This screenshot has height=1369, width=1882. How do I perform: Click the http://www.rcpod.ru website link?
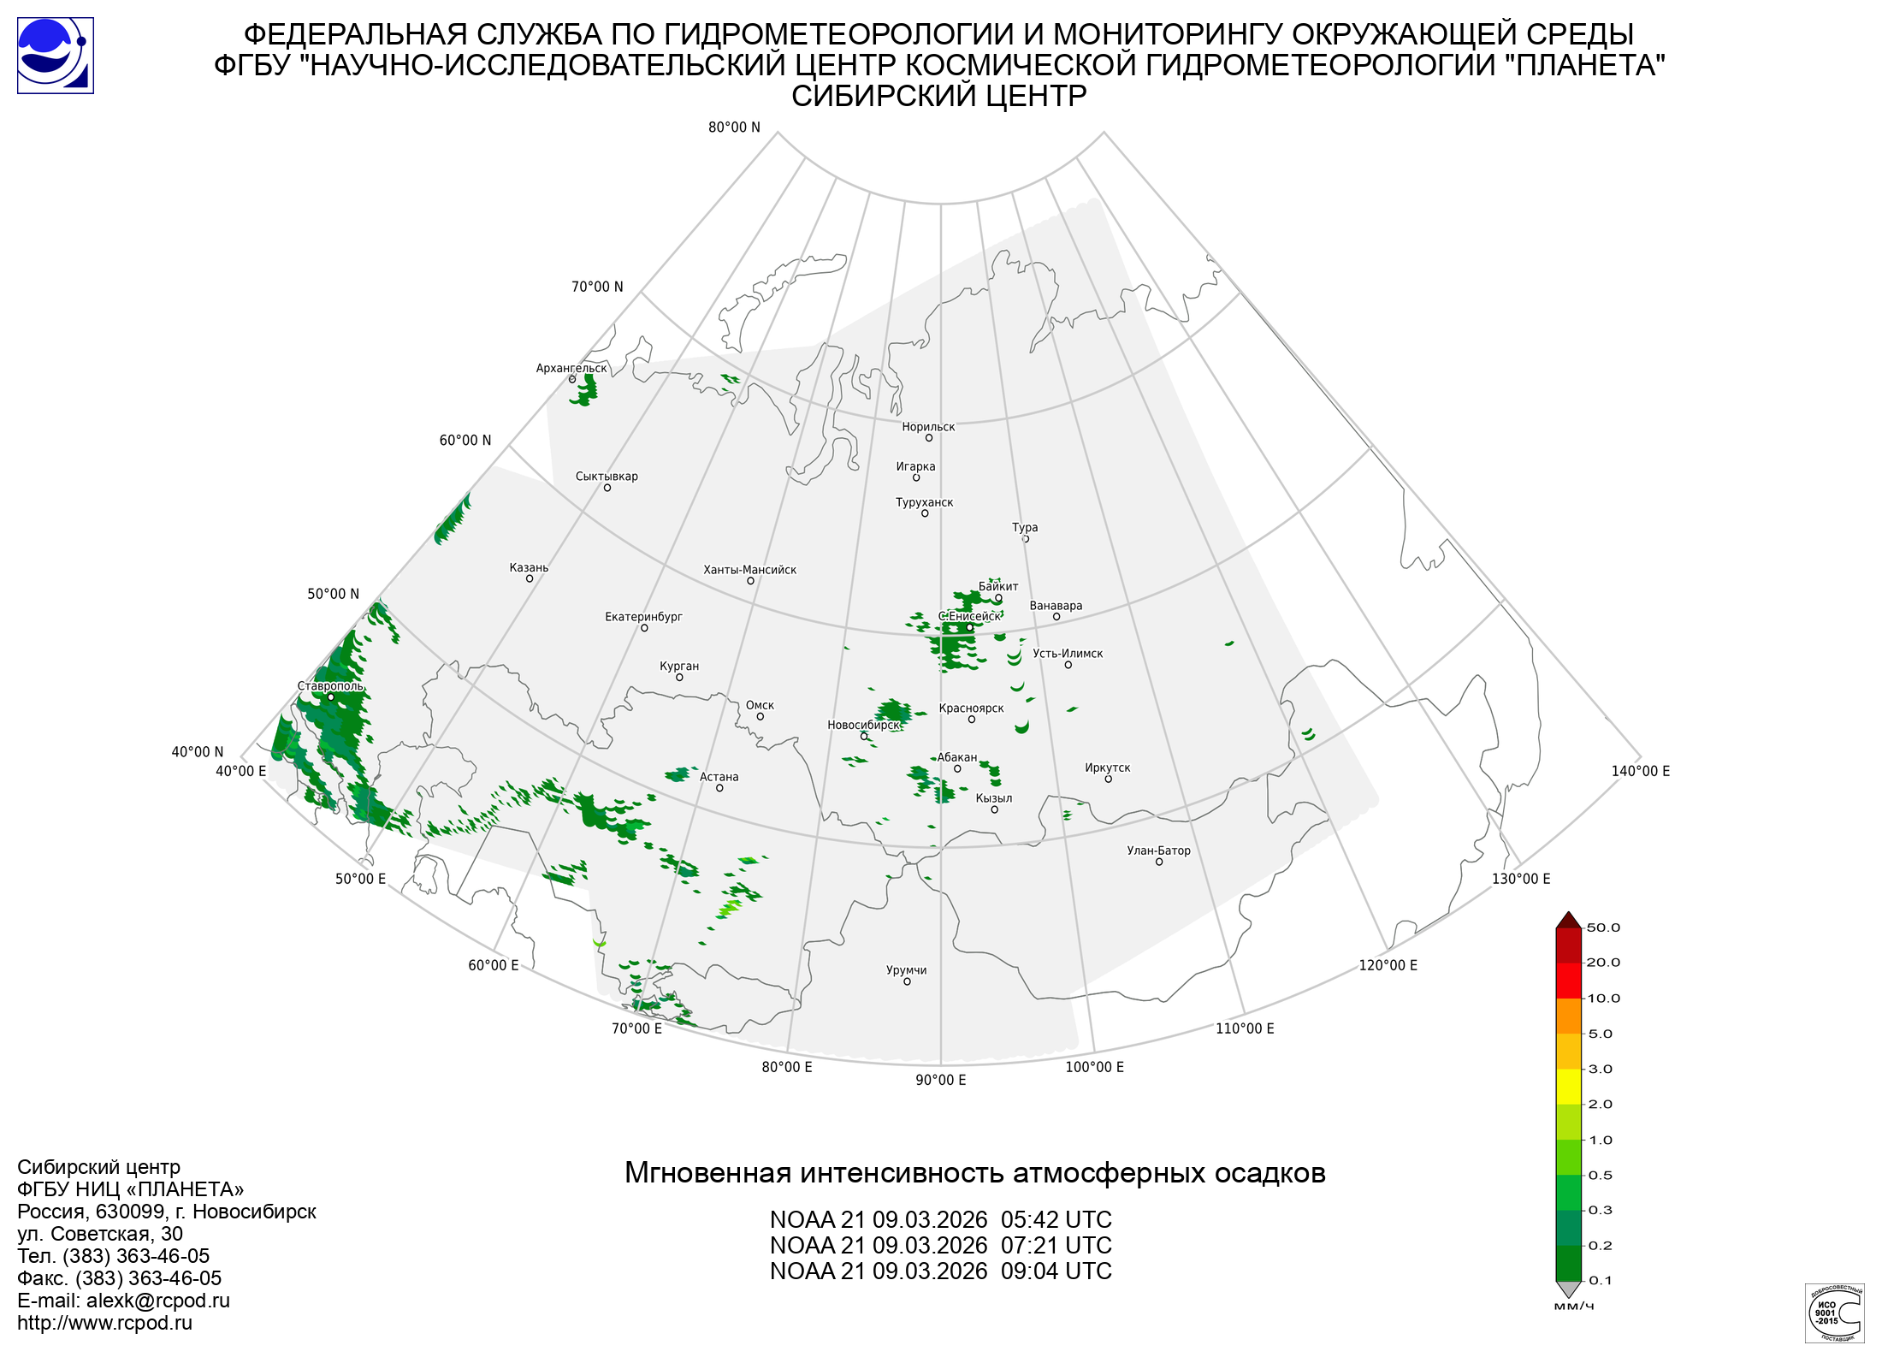[104, 1323]
